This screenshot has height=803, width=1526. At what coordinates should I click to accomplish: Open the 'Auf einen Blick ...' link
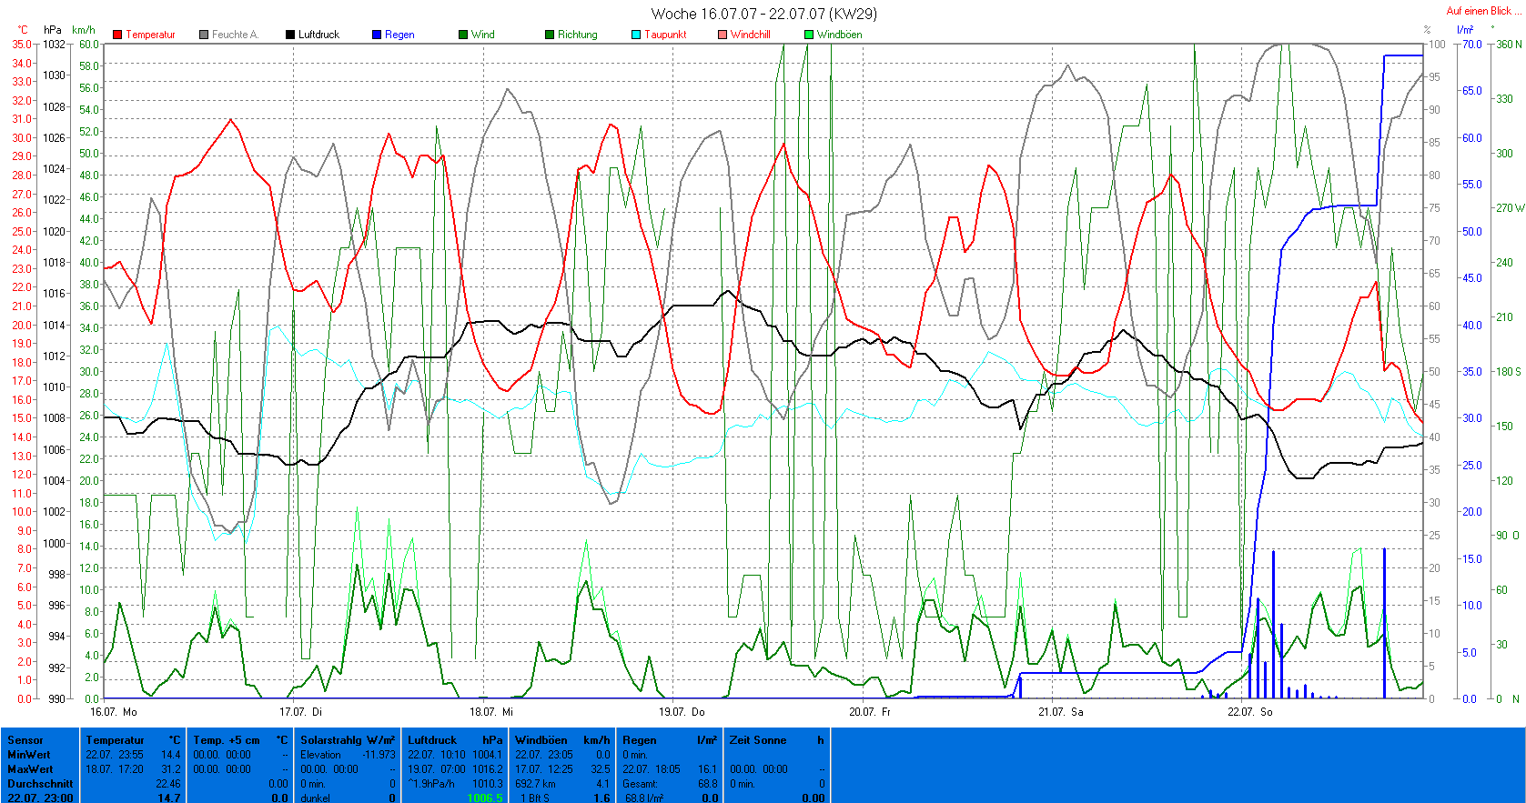[1483, 11]
